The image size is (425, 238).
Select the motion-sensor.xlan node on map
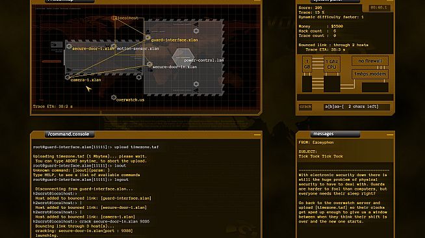[x=114, y=46]
